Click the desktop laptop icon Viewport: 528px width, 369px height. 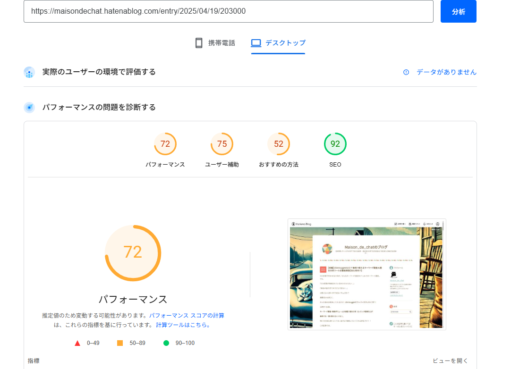point(256,43)
